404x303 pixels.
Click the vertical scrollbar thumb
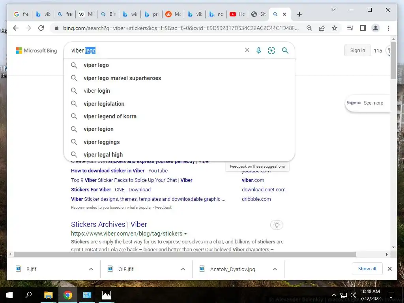click(393, 60)
